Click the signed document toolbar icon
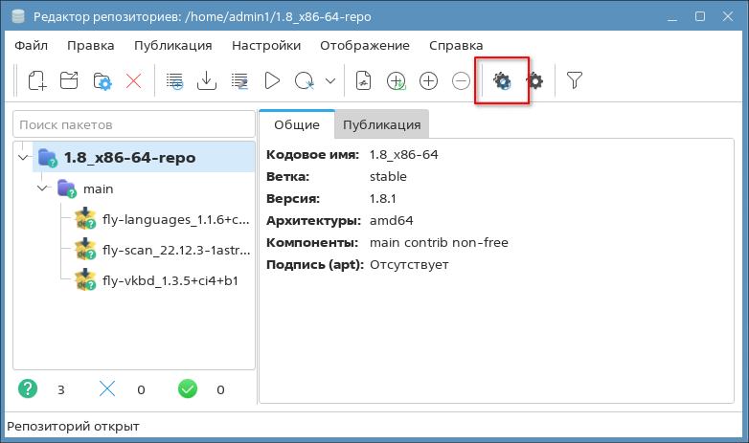The width and height of the screenshot is (749, 443). coord(363,81)
